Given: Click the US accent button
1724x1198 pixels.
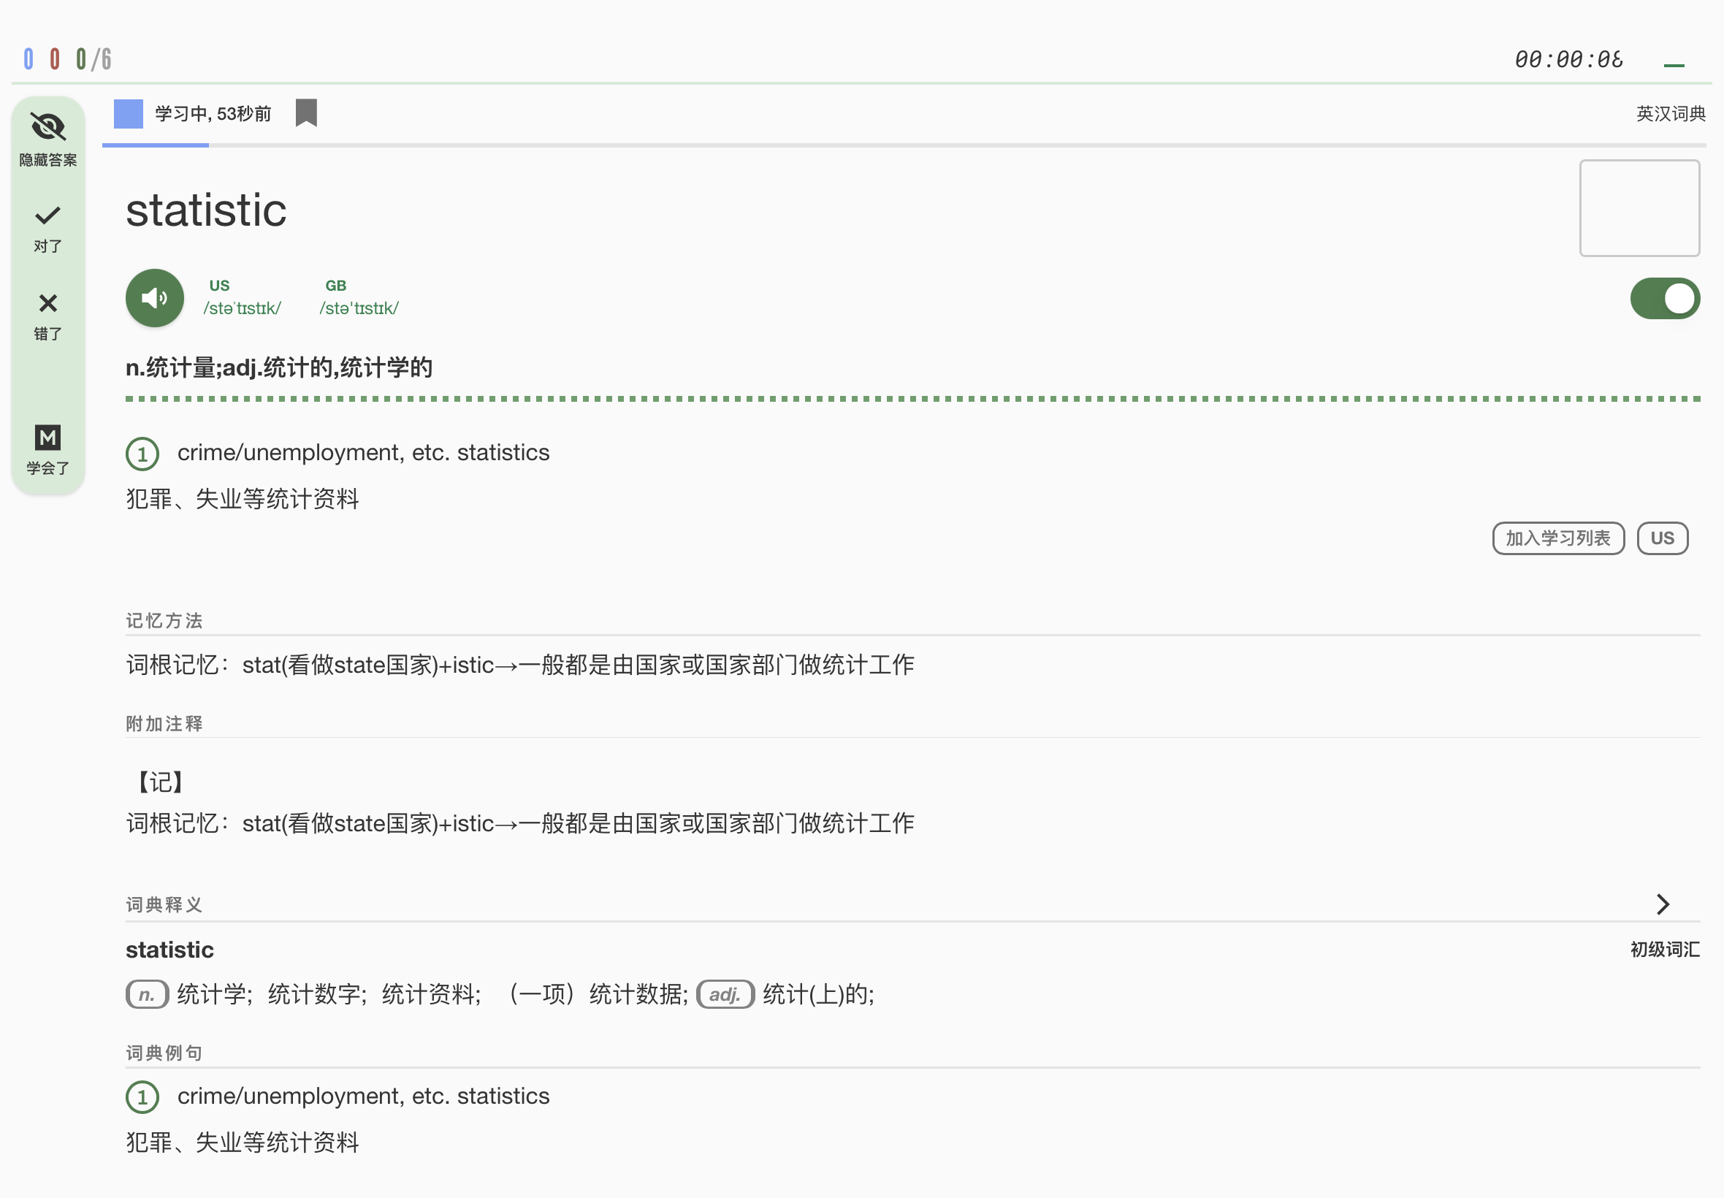Looking at the screenshot, I should [1662, 538].
